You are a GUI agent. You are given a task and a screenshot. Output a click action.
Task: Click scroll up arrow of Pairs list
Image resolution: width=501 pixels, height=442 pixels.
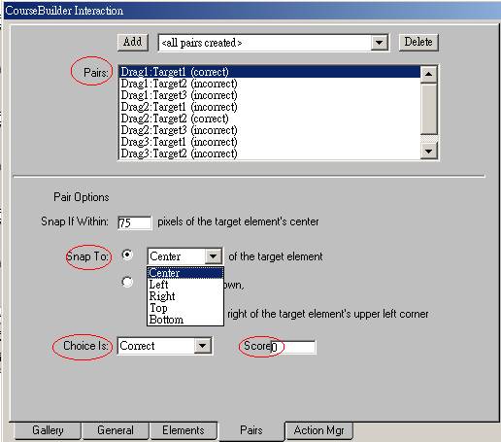(428, 74)
